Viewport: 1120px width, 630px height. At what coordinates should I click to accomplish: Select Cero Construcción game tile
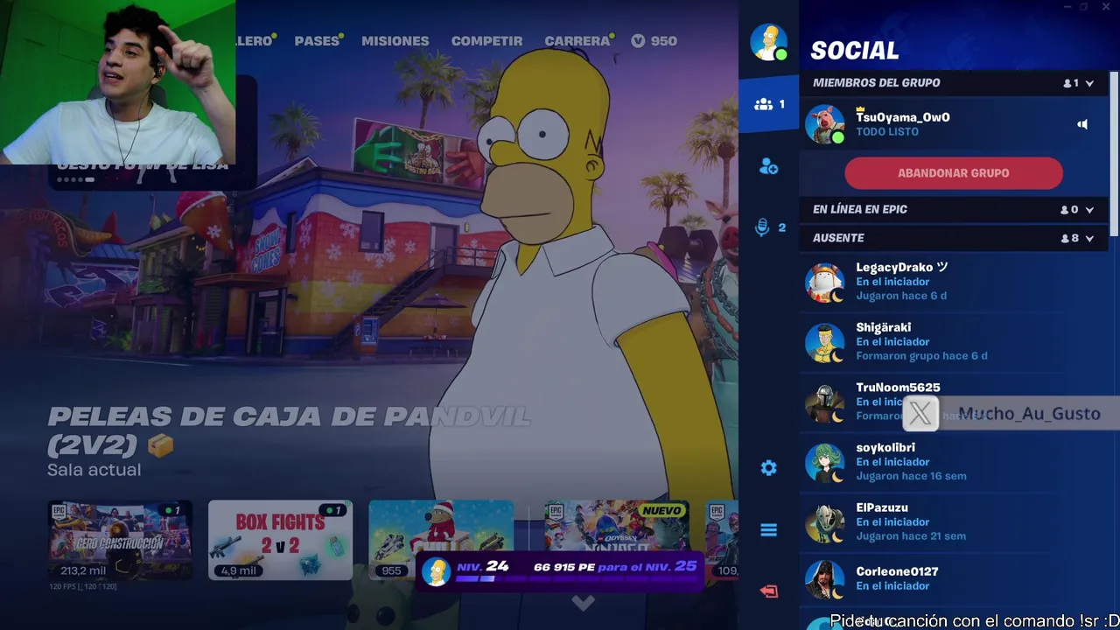120,540
